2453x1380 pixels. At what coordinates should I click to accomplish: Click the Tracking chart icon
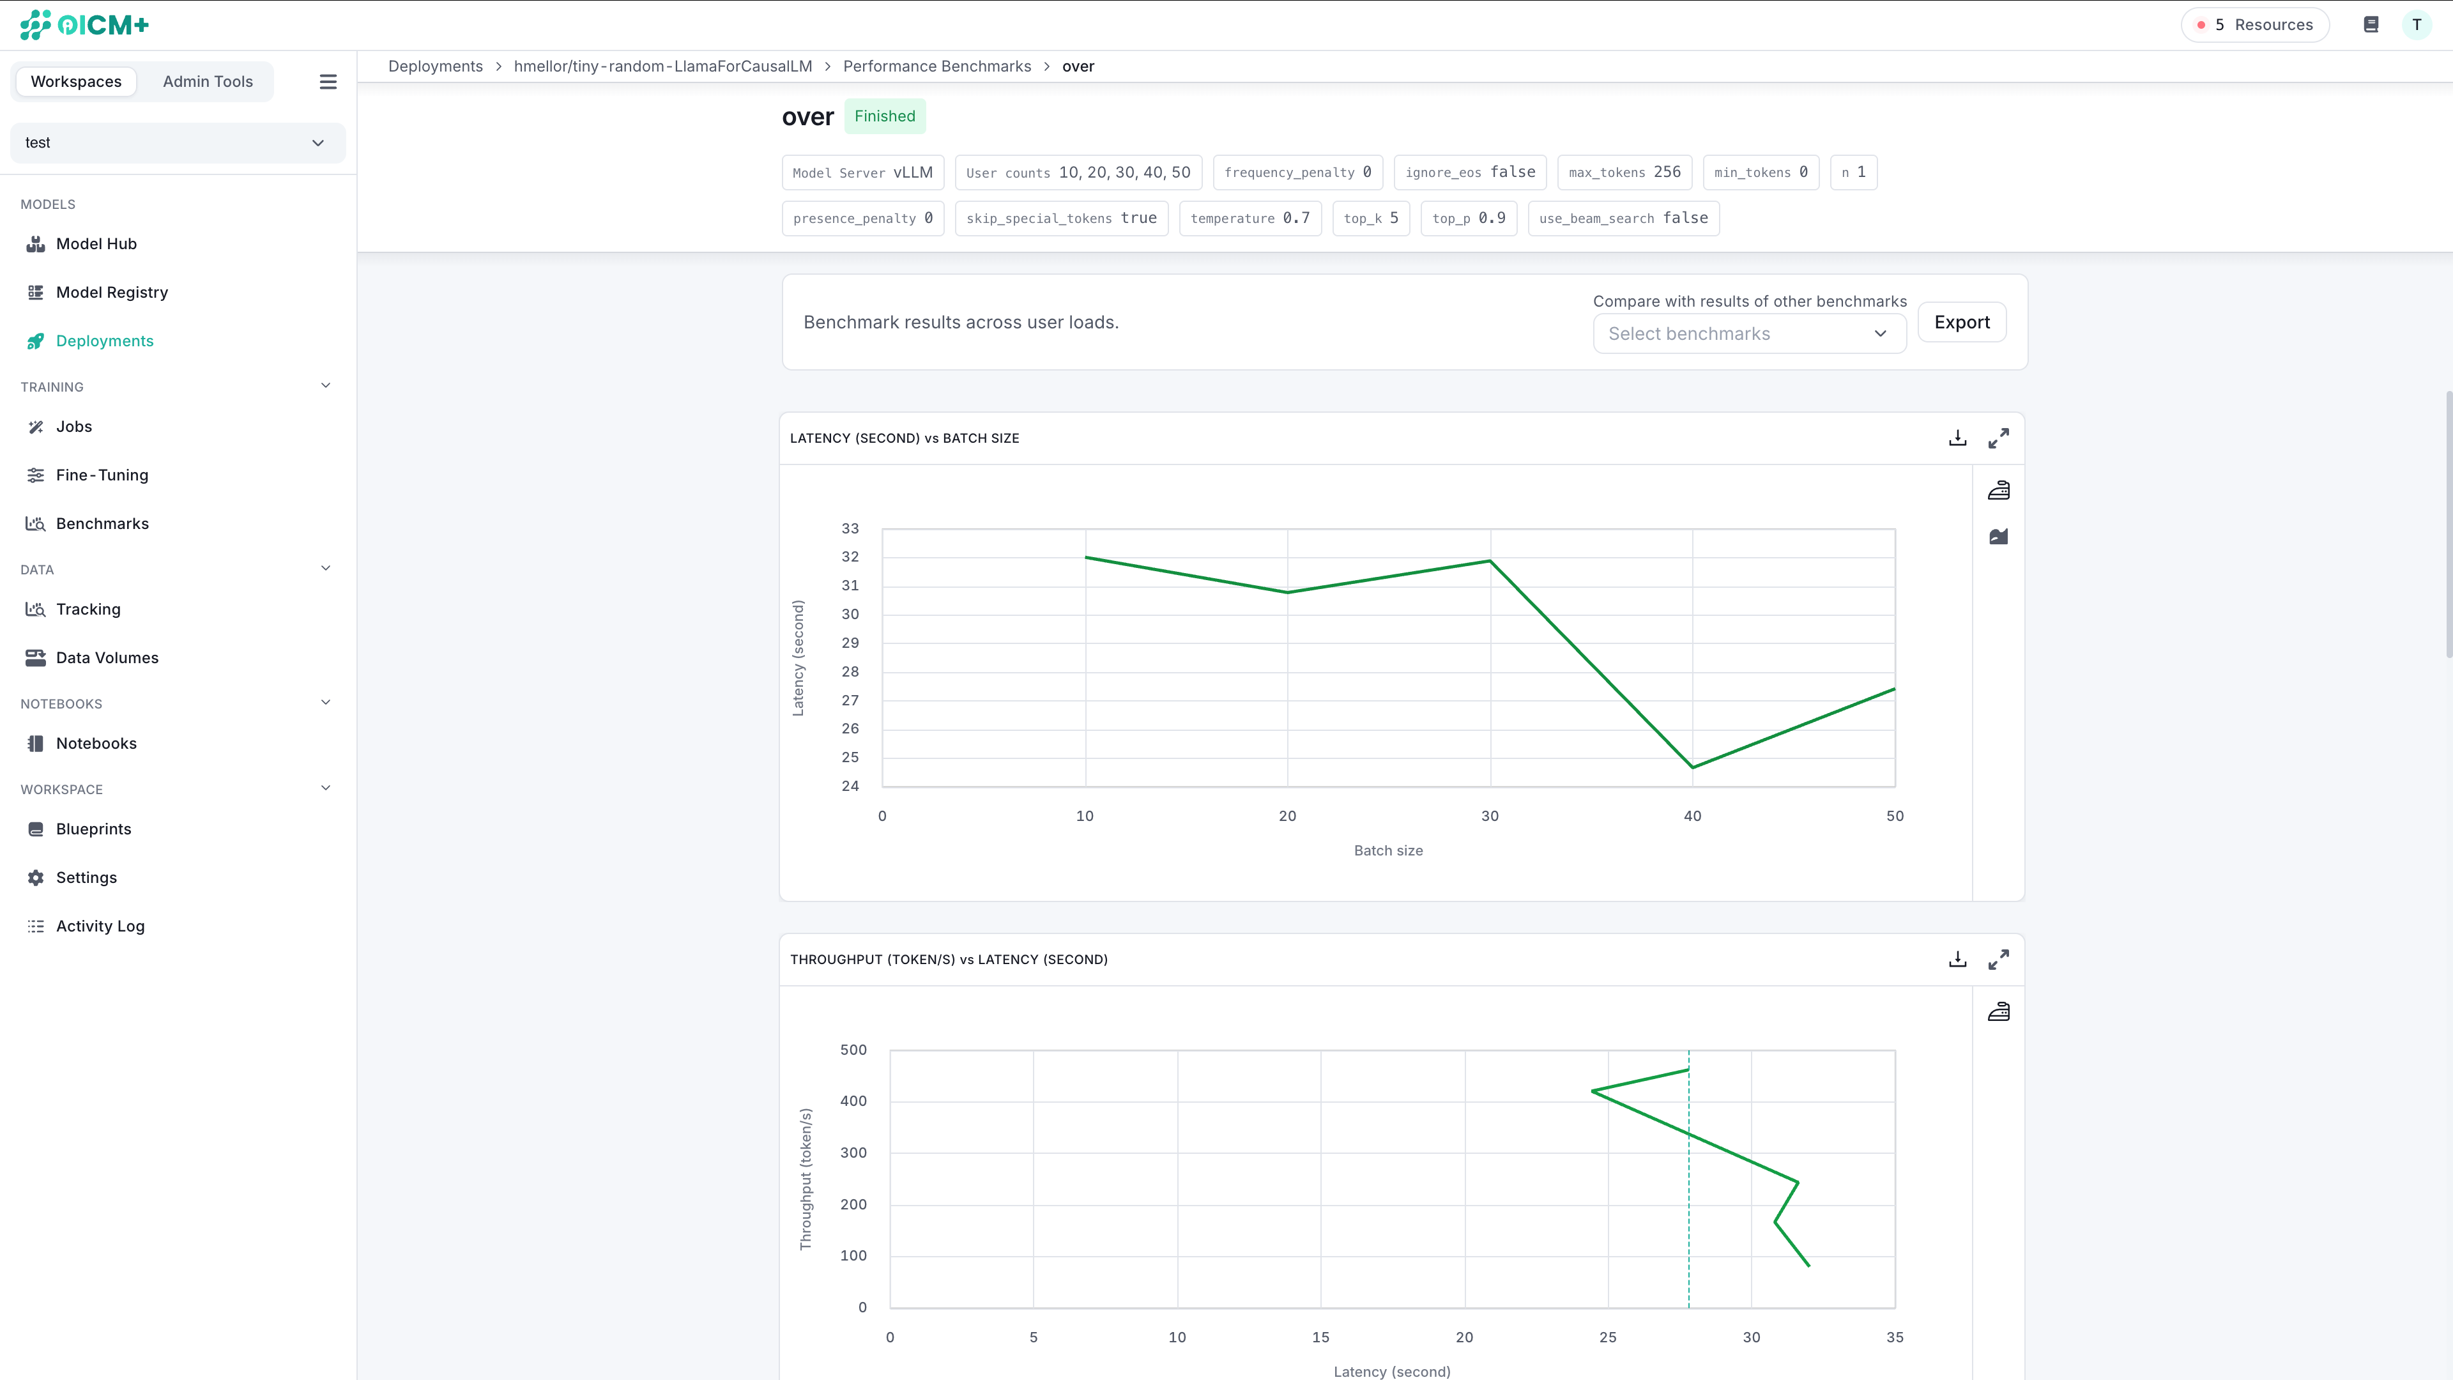click(35, 609)
